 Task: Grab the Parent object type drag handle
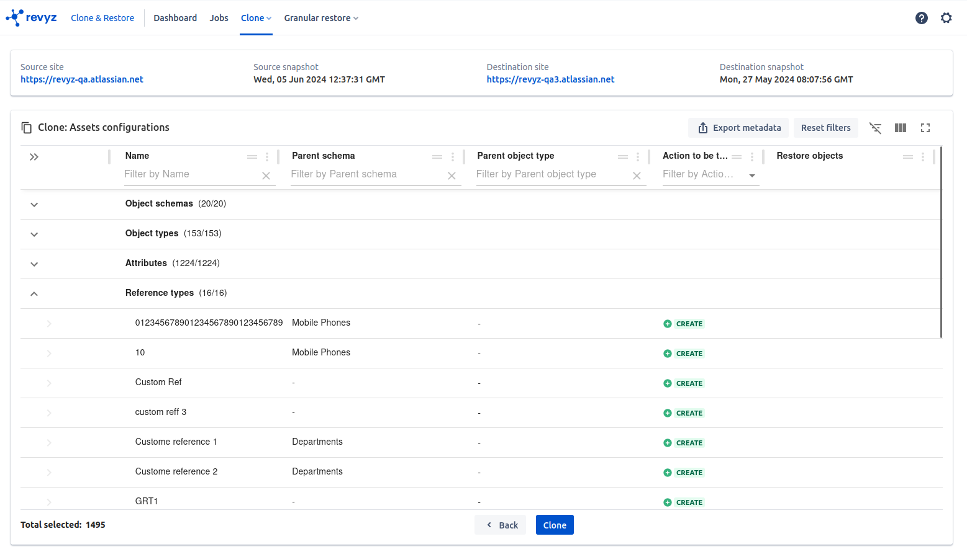(x=623, y=157)
